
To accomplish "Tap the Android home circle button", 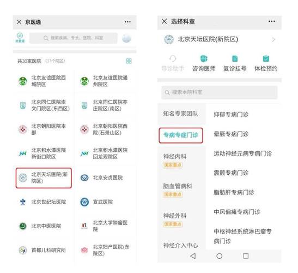I will (220, 256).
